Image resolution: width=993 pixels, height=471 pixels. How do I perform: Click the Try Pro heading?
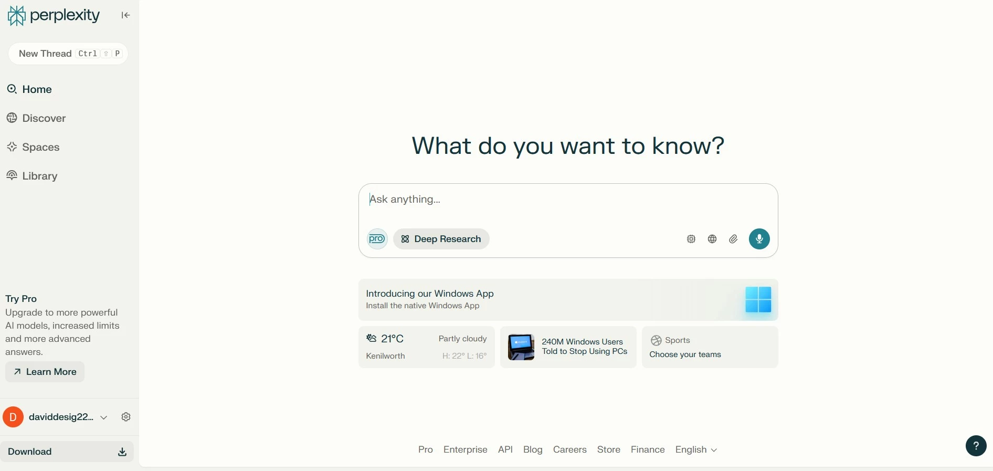click(21, 299)
